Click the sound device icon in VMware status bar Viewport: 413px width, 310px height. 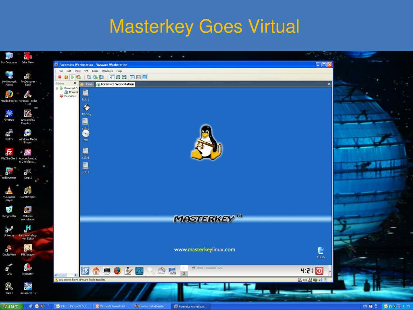click(320, 280)
